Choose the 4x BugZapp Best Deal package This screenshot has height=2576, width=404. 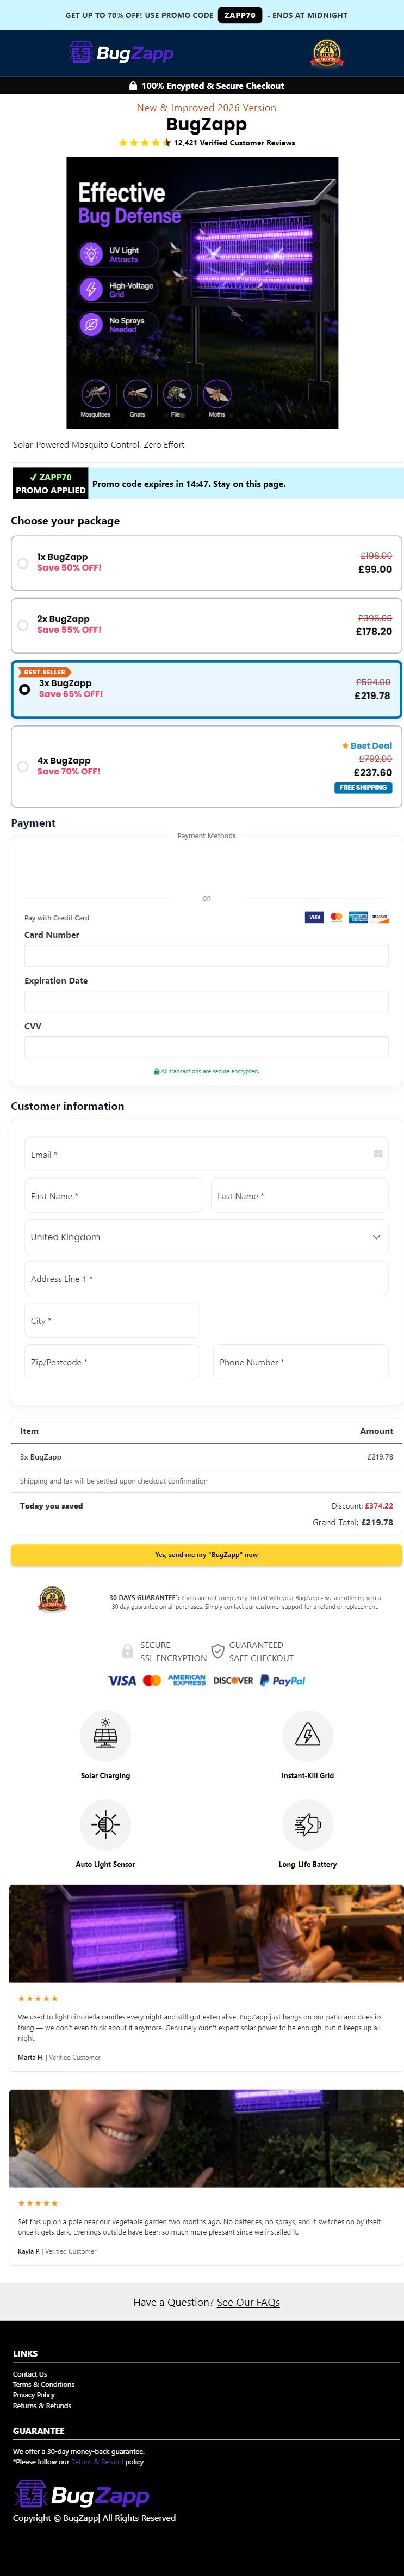click(206, 766)
